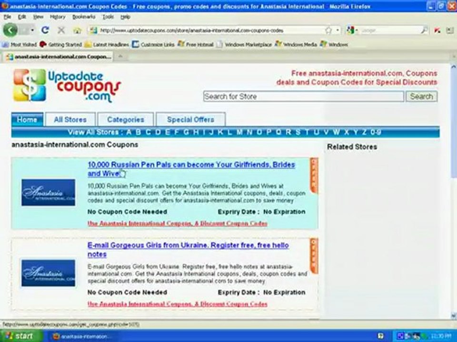Click the Reload page icon
Image resolution: width=457 pixels, height=342 pixels.
[45, 30]
